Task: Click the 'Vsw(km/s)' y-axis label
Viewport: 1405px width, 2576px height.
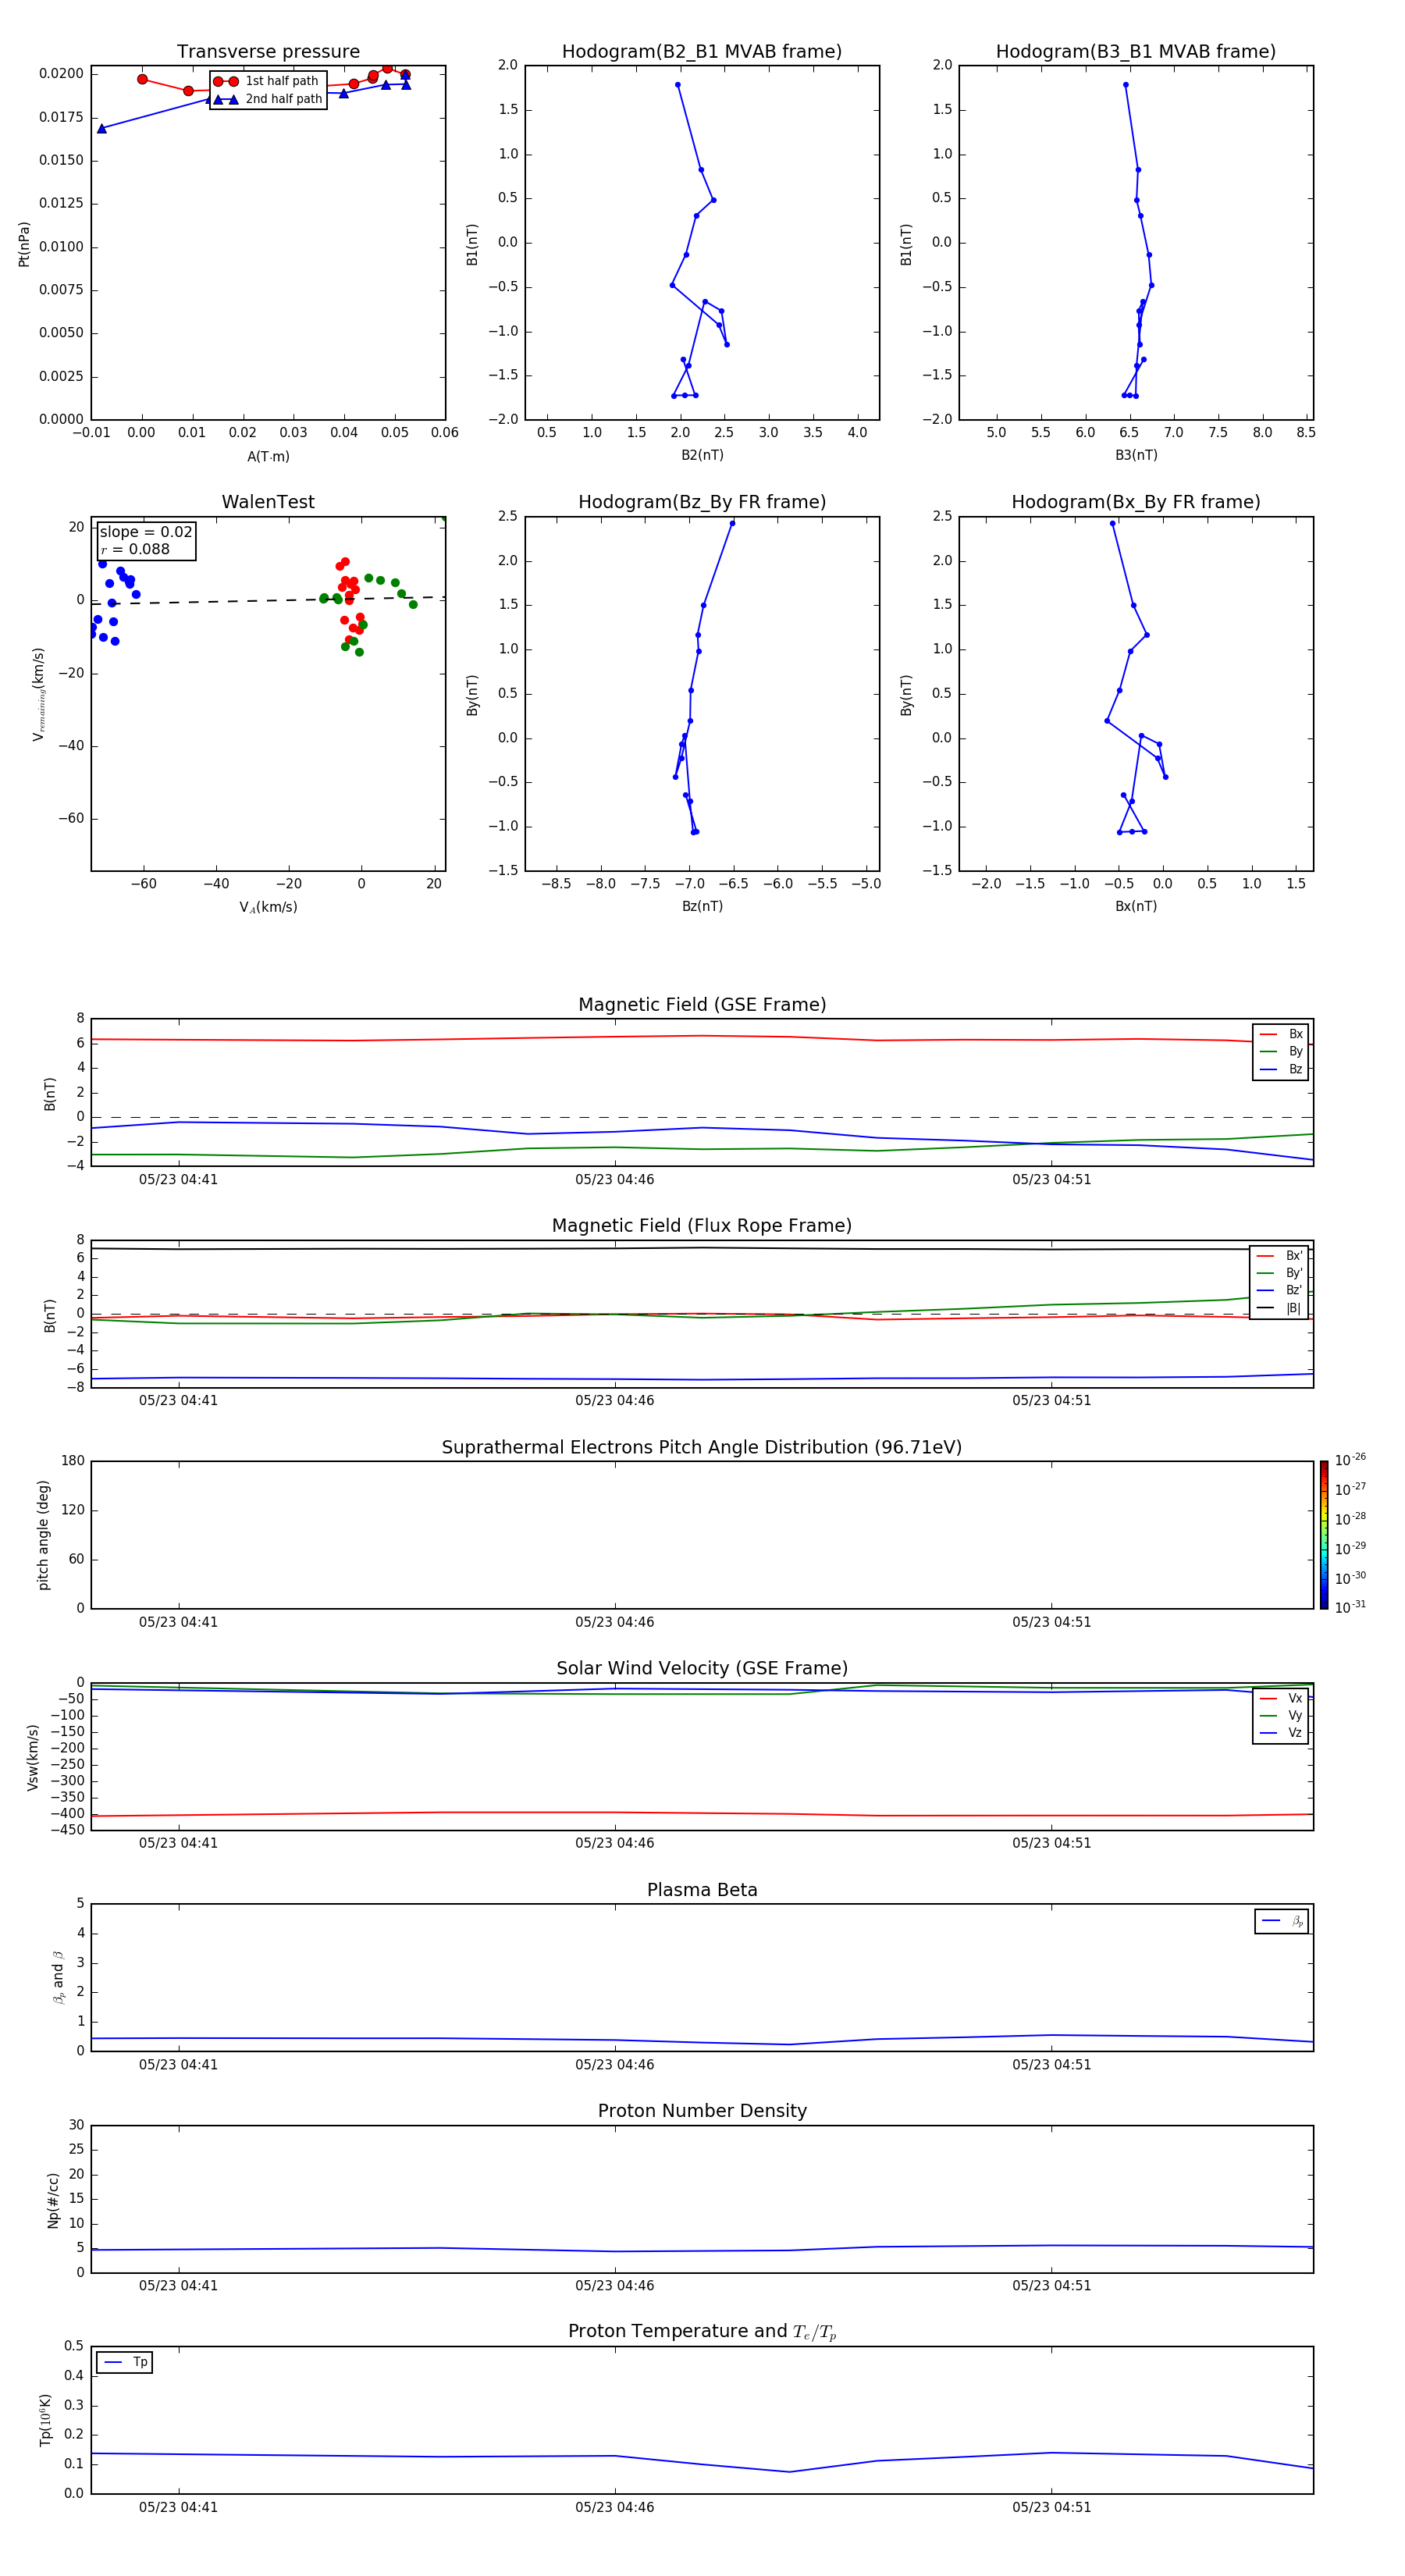Action: 33,1757
